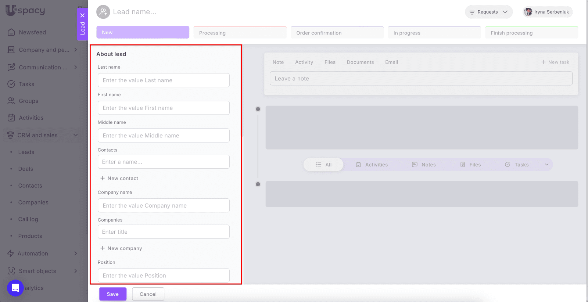Select the Processing stage
The image size is (588, 302).
click(x=240, y=33)
